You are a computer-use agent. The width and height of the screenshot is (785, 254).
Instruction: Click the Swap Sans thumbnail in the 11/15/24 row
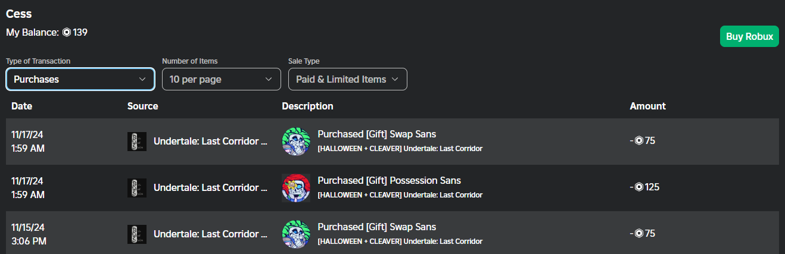[x=296, y=234]
